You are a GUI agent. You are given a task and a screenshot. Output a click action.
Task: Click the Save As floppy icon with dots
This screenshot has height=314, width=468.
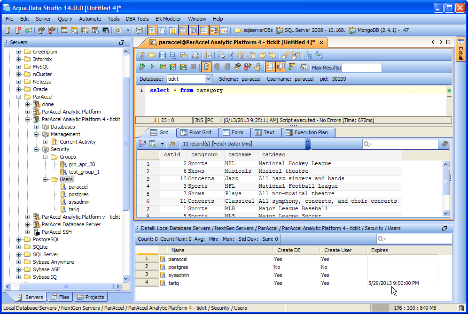pos(172,55)
